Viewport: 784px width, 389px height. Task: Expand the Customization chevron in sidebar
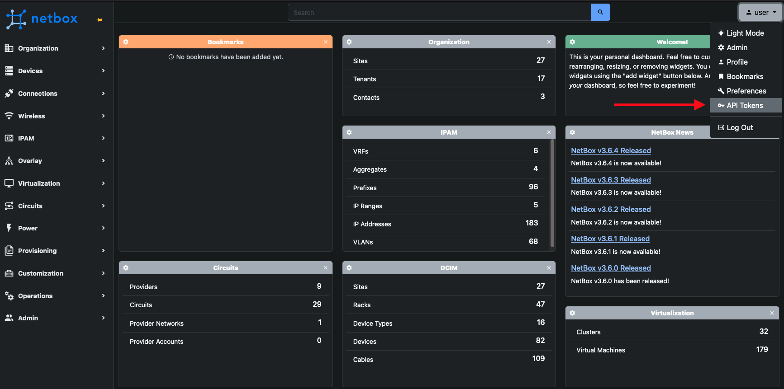(103, 273)
